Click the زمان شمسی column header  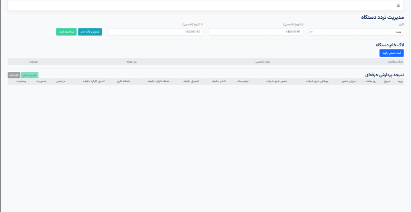263,62
